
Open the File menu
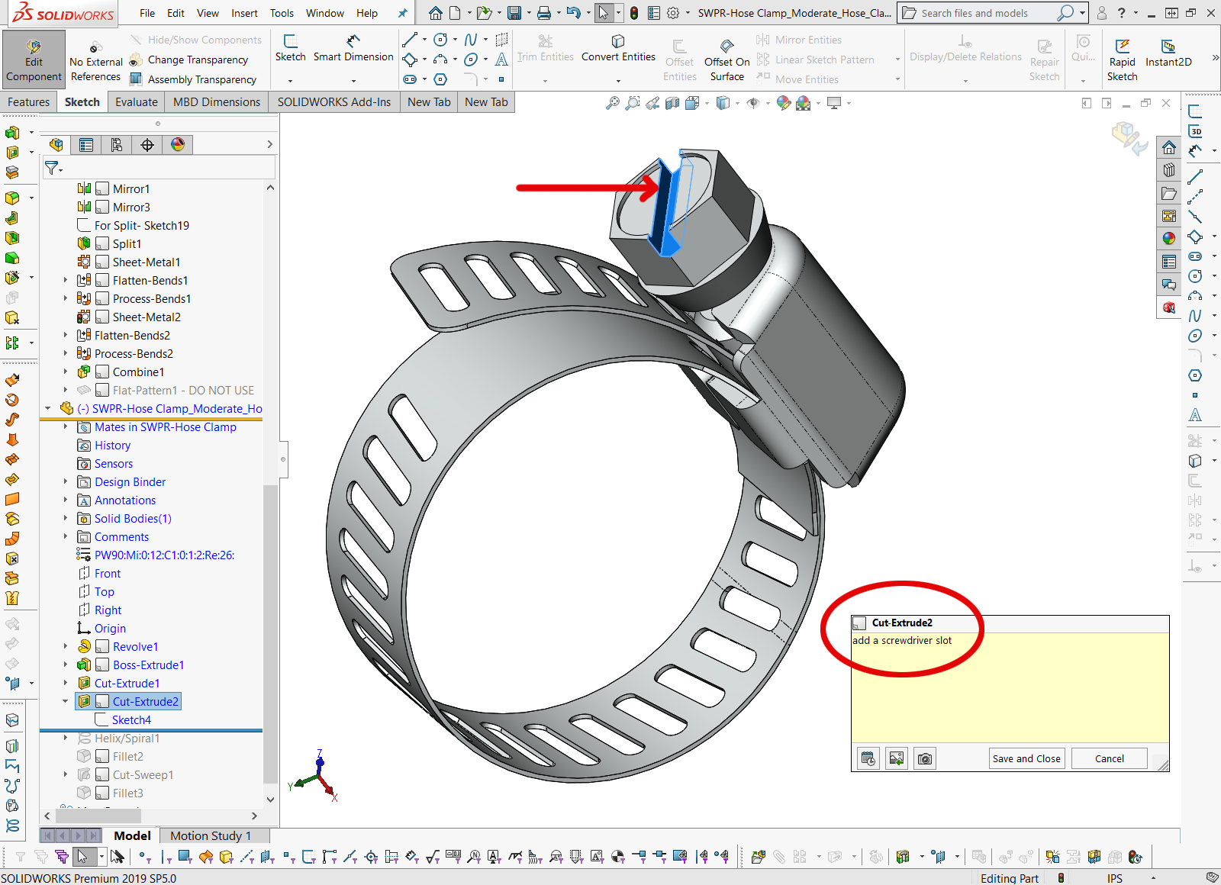click(x=147, y=13)
